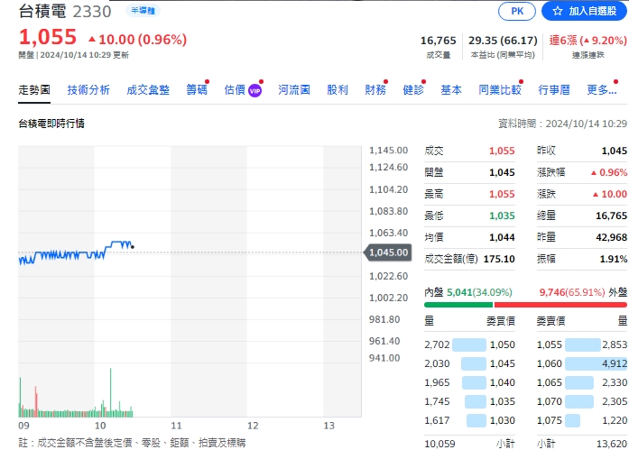Open the 成交彙整 tab

[148, 90]
